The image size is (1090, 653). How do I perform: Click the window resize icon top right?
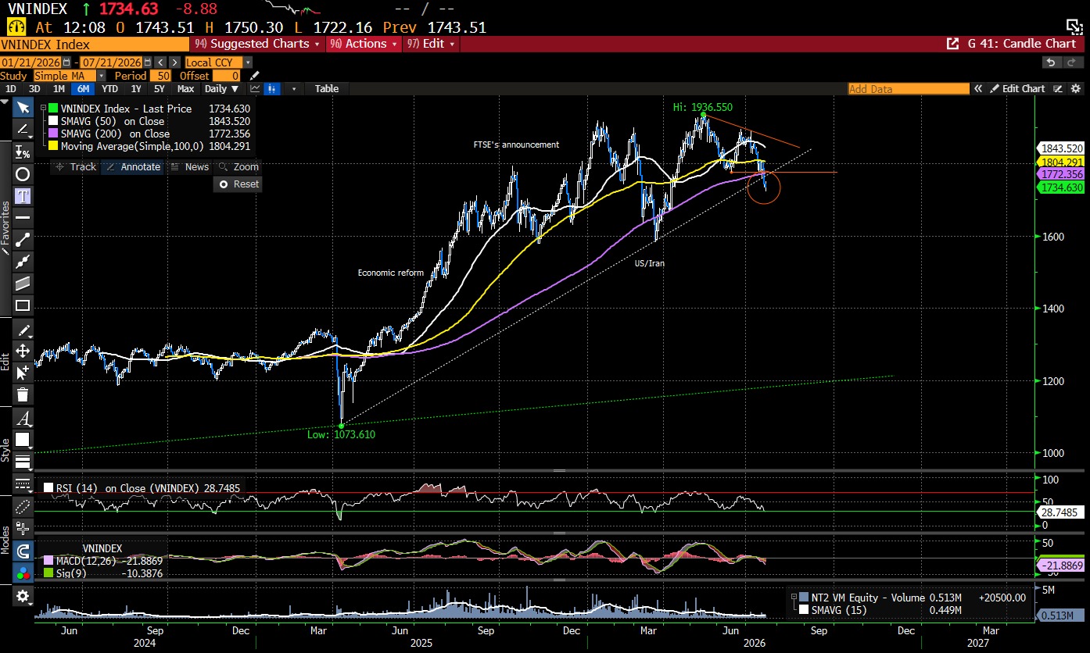(x=1074, y=26)
